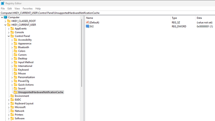Collapse the Control Panel key
The width and height of the screenshot is (215, 121).
coord(9,36)
